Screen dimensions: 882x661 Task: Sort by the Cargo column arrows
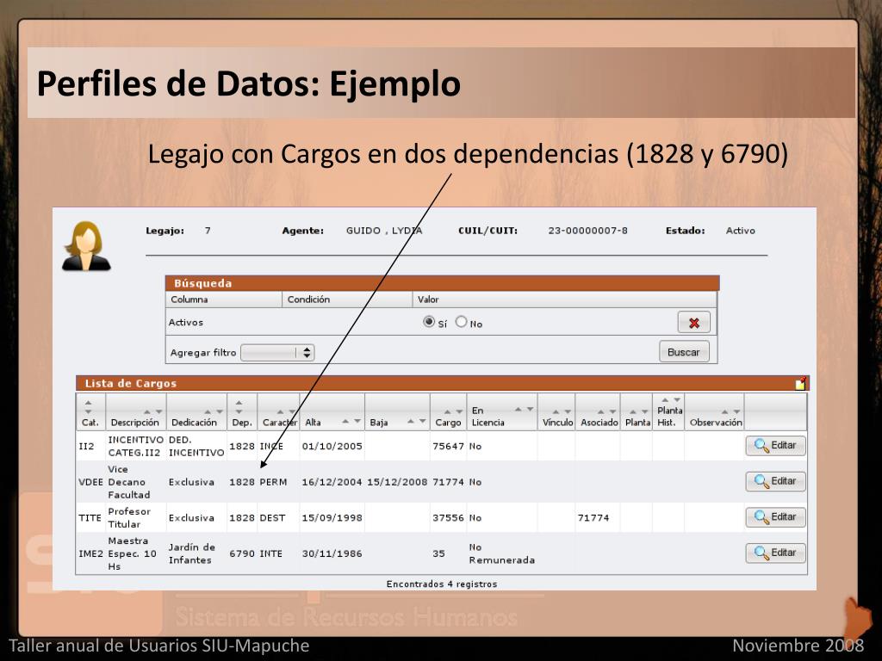(x=453, y=412)
